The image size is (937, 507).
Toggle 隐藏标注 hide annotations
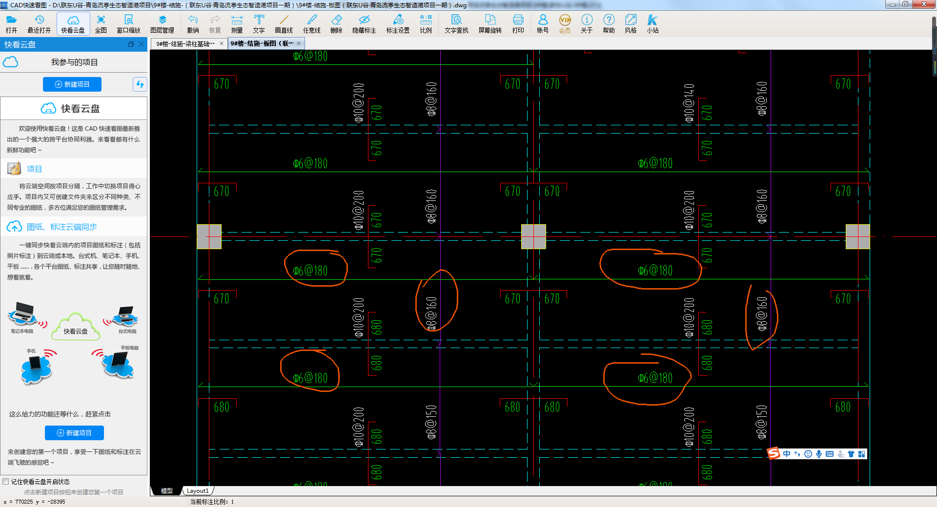(x=364, y=23)
